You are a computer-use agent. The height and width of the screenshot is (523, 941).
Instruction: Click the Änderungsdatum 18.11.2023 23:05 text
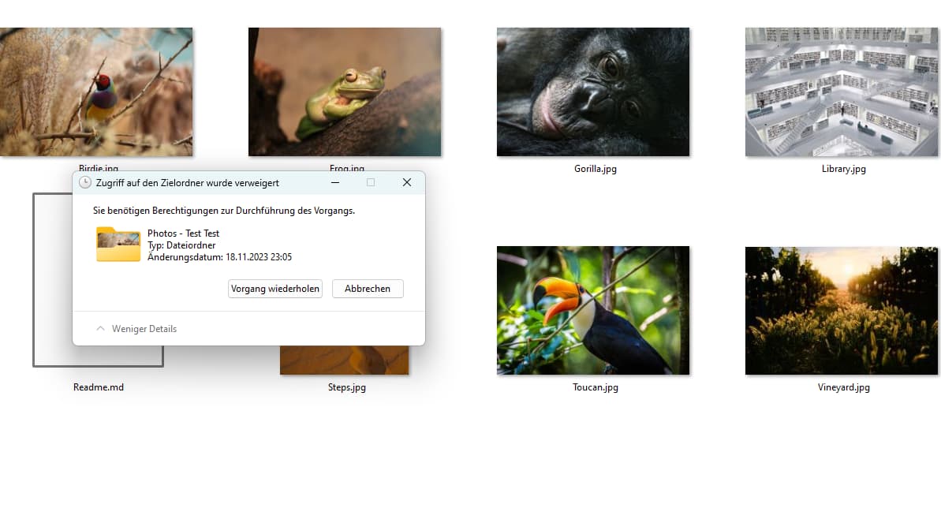(x=219, y=257)
